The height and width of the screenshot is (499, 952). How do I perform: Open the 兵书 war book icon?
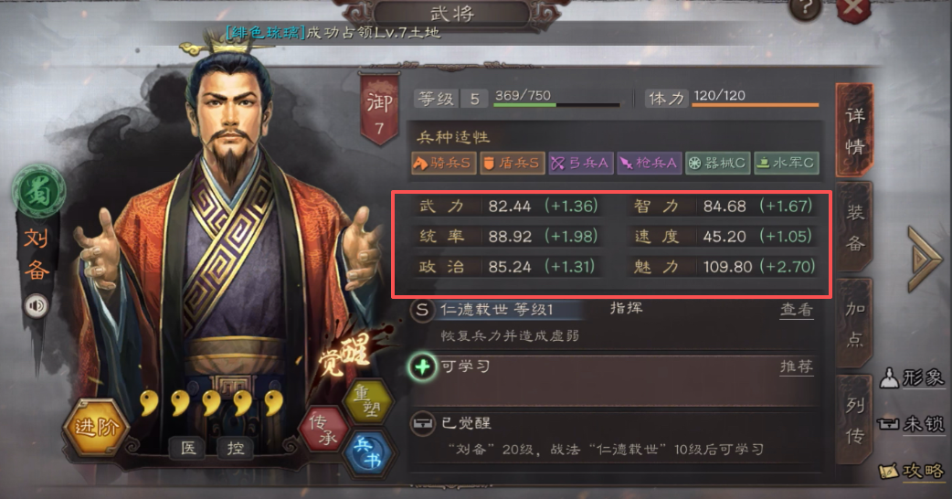pyautogui.click(x=369, y=454)
